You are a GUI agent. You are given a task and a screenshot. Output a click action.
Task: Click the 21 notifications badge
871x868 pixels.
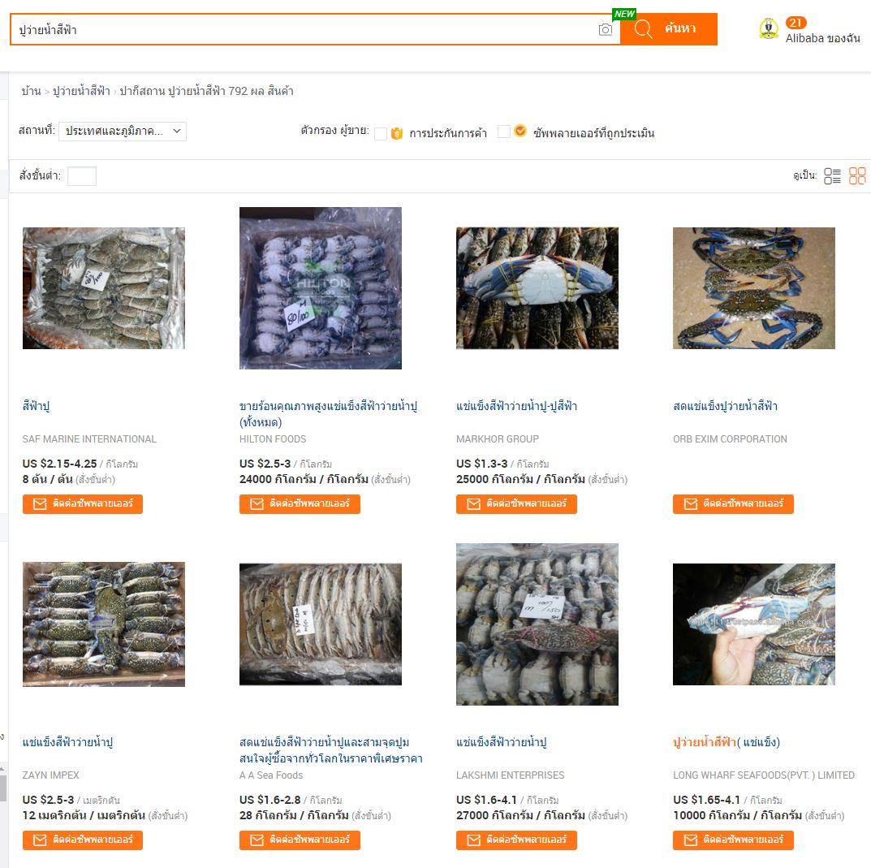coord(796,22)
